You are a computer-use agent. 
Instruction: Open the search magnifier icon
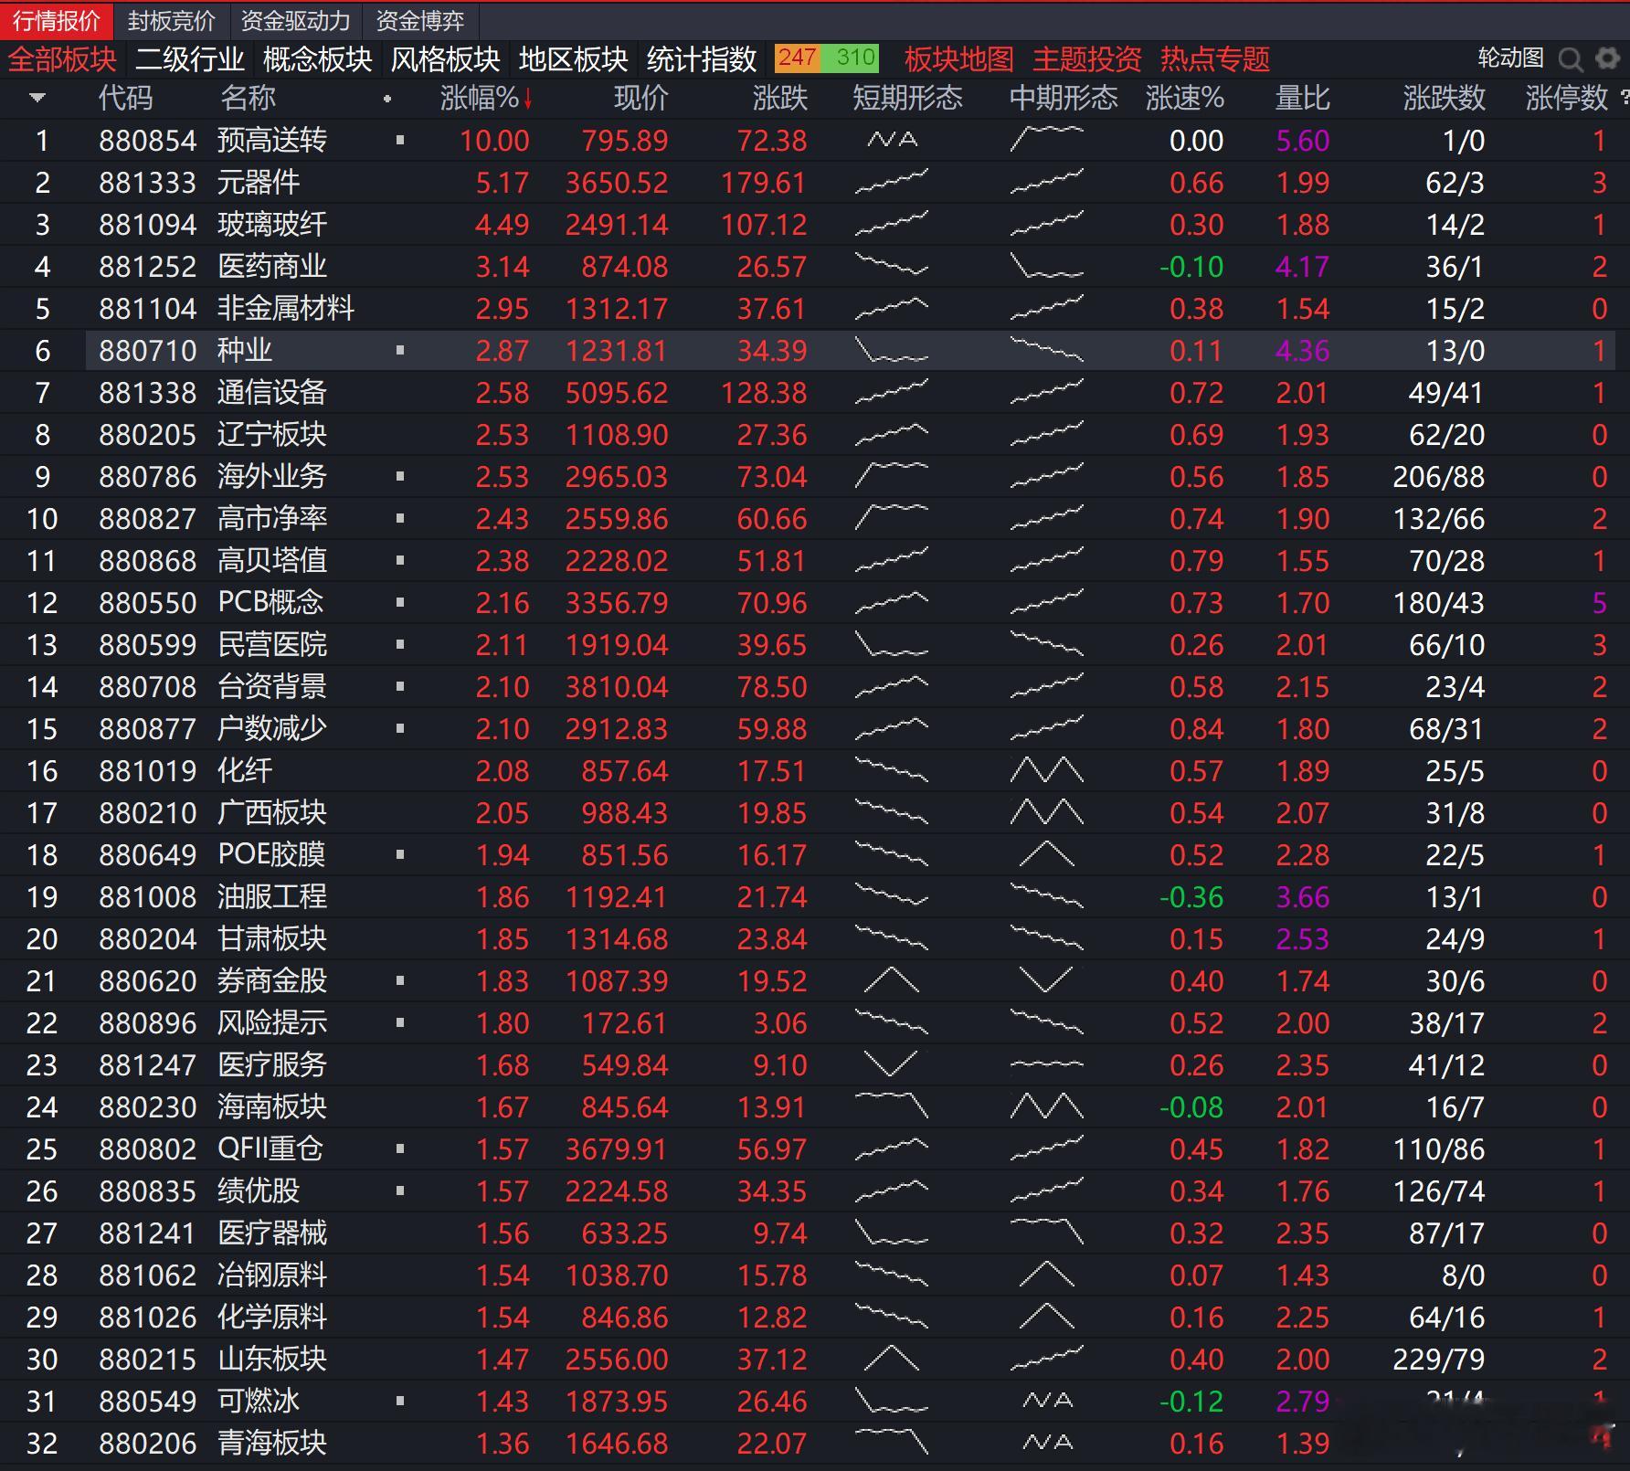(1571, 59)
